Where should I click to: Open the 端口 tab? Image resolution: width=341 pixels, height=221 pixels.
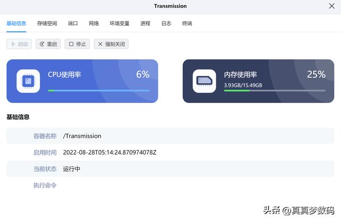pyautogui.click(x=73, y=23)
